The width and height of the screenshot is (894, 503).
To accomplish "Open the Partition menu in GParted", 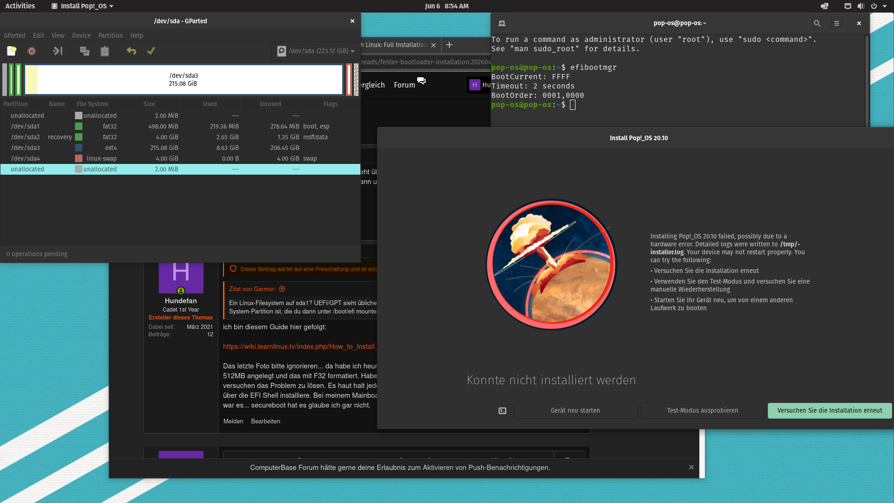I will 110,36.
